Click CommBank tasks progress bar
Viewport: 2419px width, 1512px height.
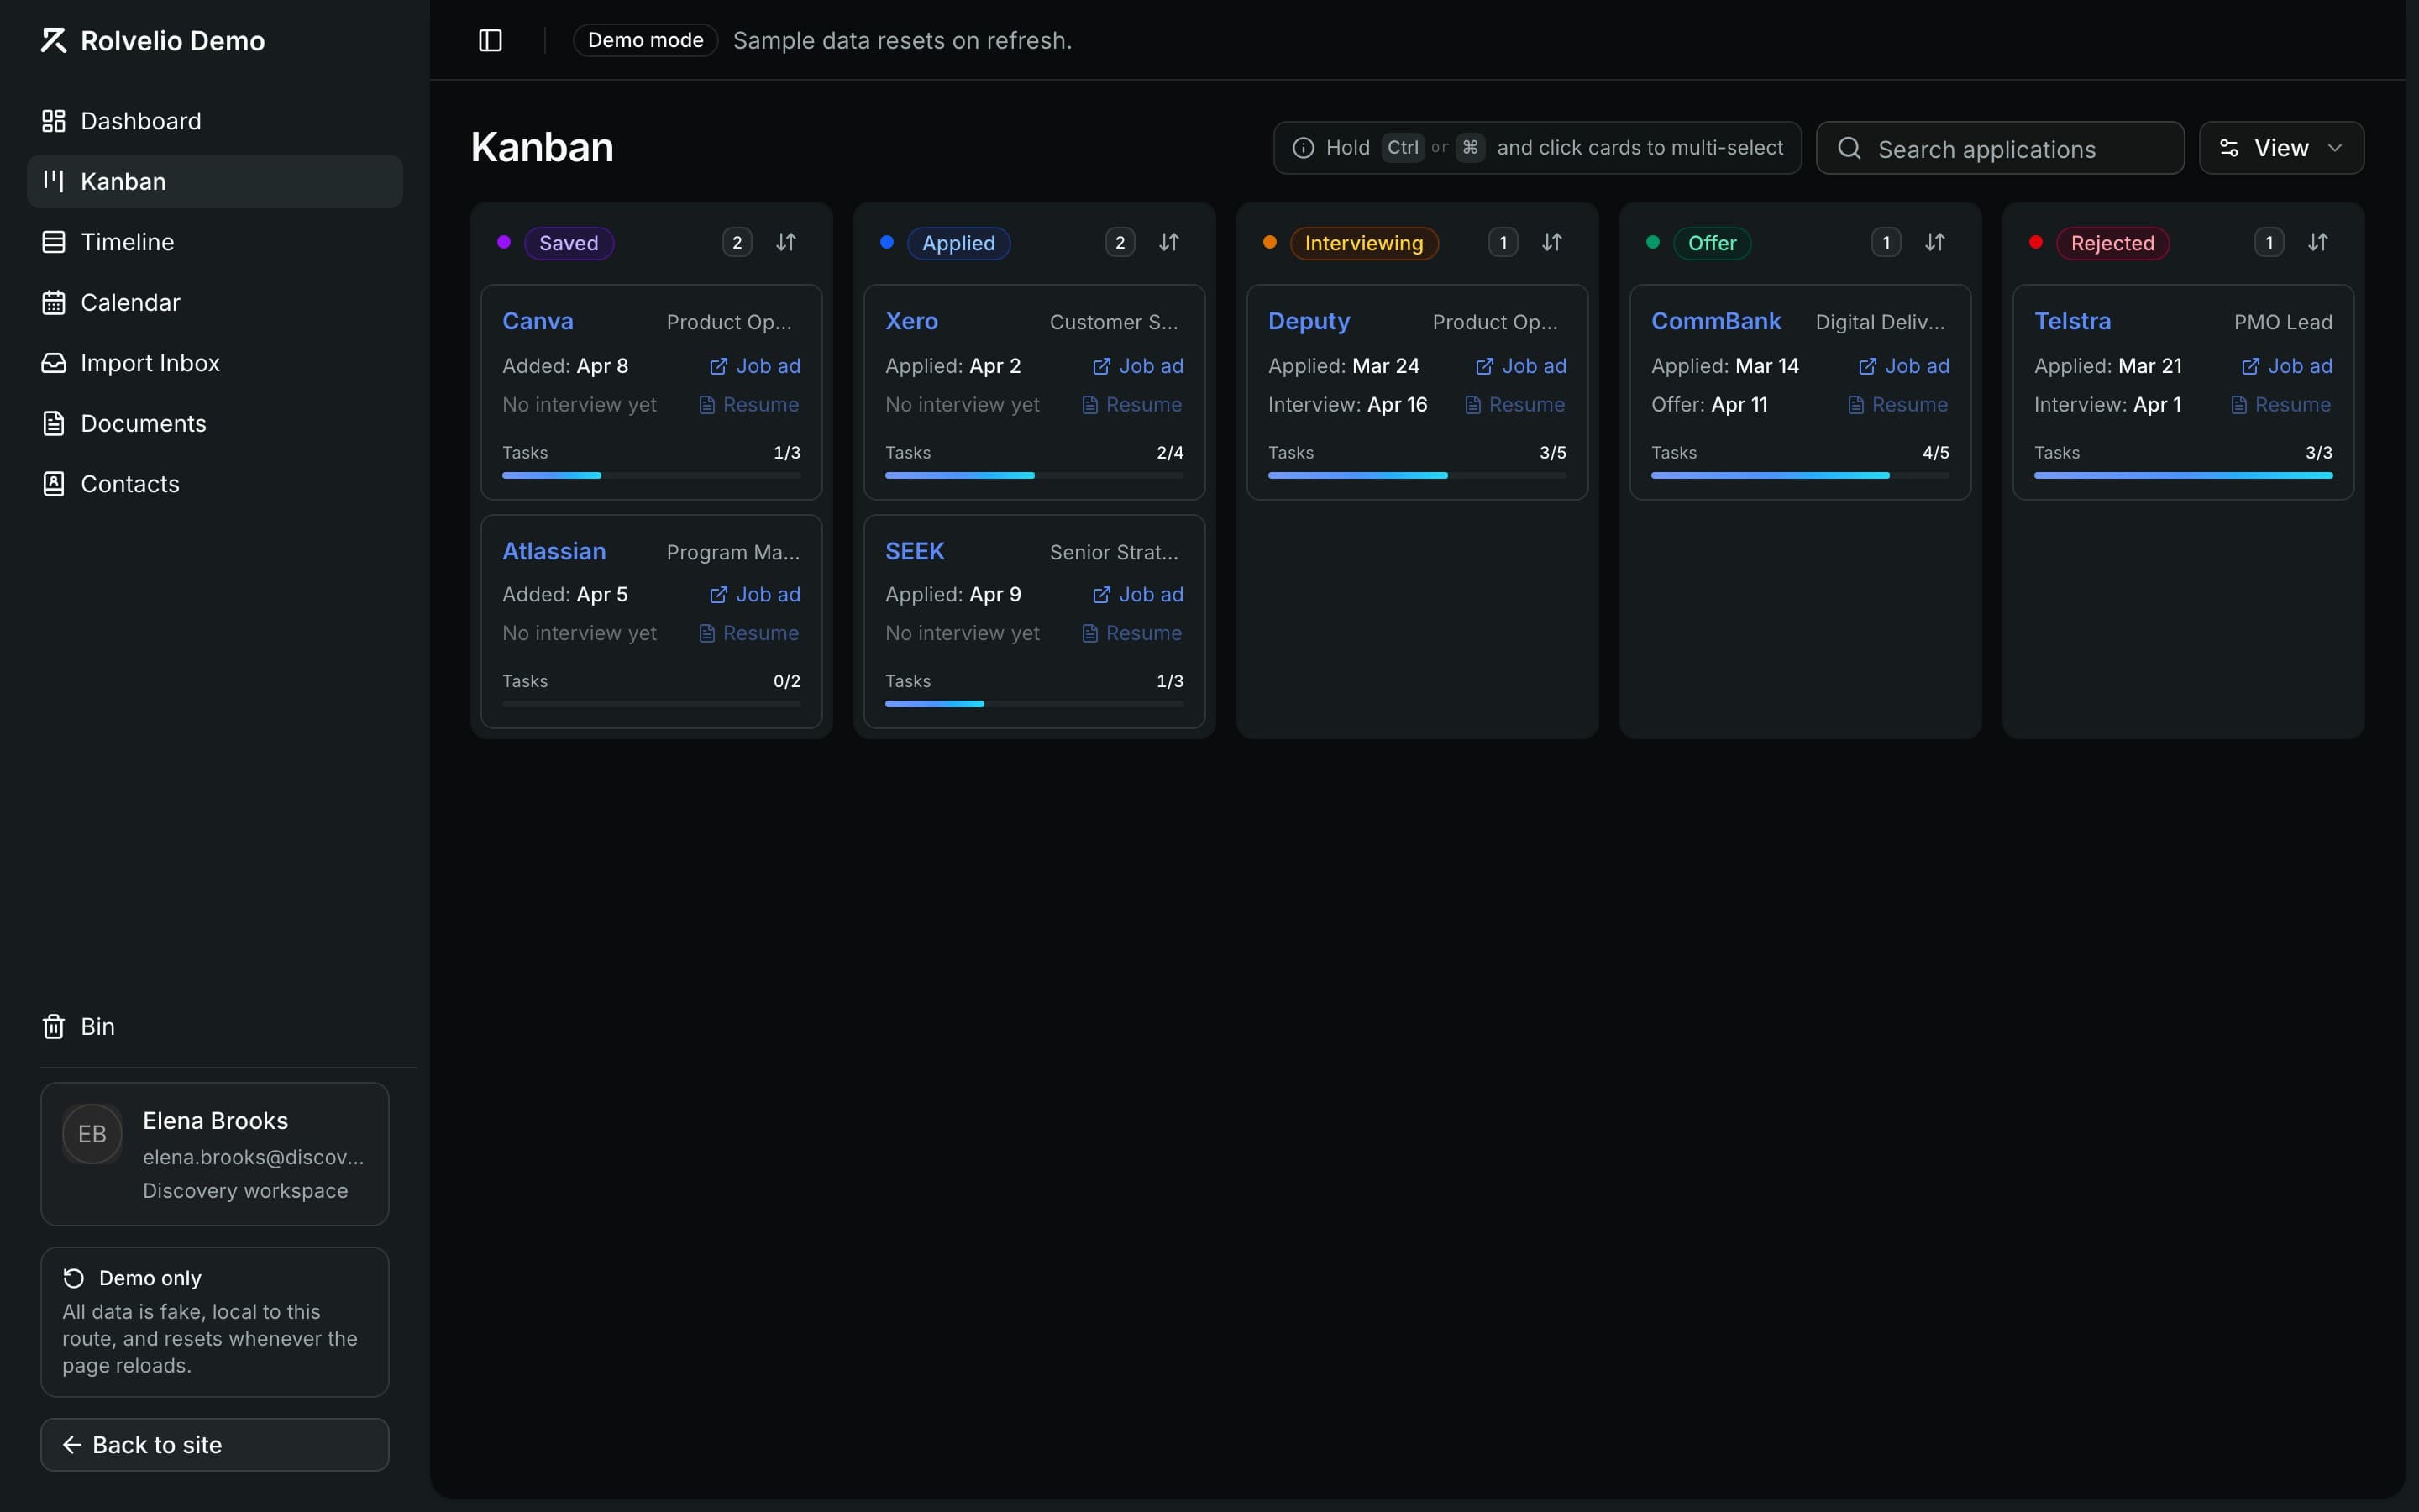coord(1799,475)
